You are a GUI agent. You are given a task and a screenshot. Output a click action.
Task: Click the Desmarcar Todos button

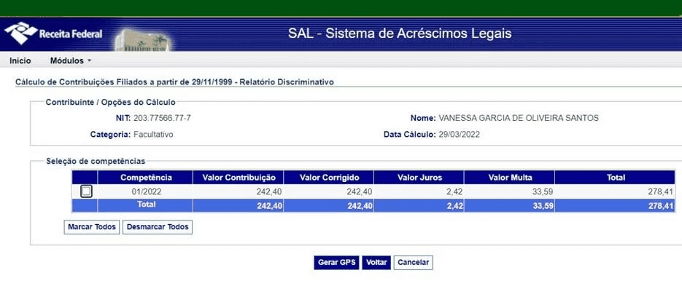158,227
